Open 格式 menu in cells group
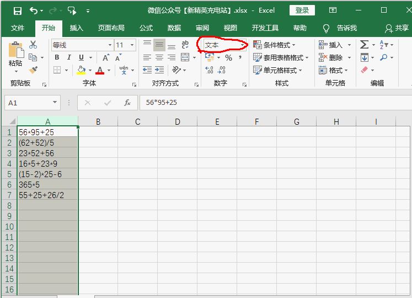The image size is (412, 298). point(333,70)
